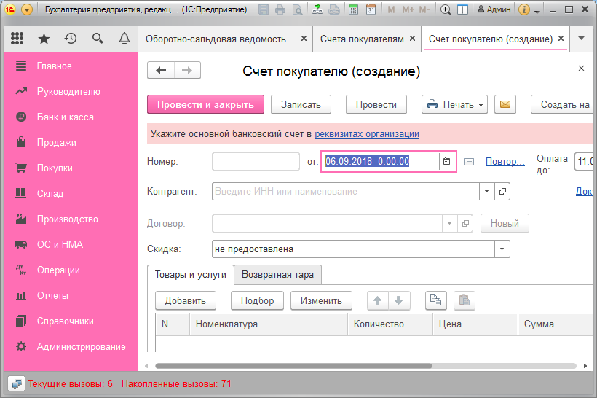Expand the Скидка dropdown arrow
The height and width of the screenshot is (398, 597).
pos(502,249)
